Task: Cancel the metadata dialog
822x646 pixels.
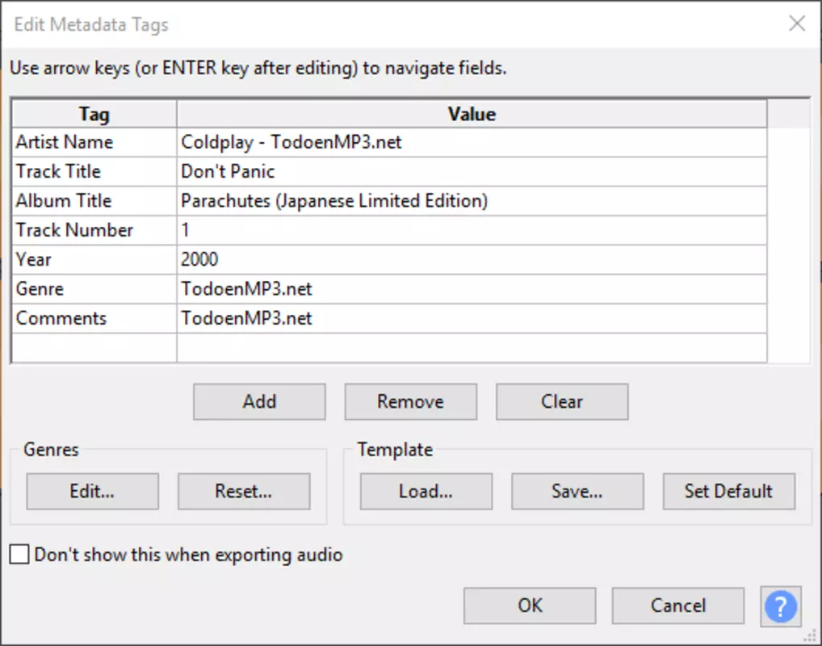Action: coord(677,606)
